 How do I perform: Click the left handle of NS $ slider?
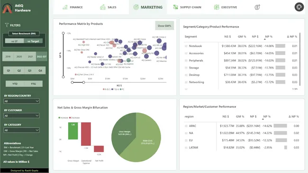[x=72, y=82]
